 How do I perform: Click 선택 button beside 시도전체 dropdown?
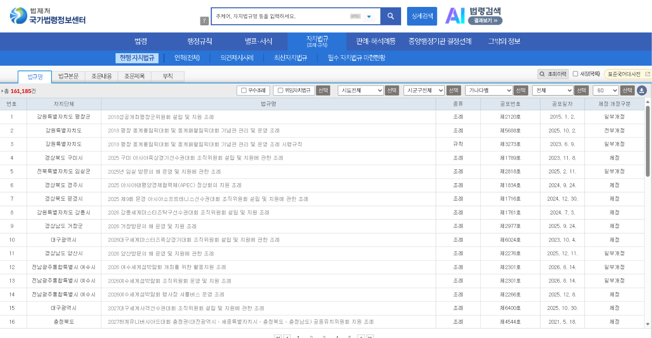coord(392,90)
